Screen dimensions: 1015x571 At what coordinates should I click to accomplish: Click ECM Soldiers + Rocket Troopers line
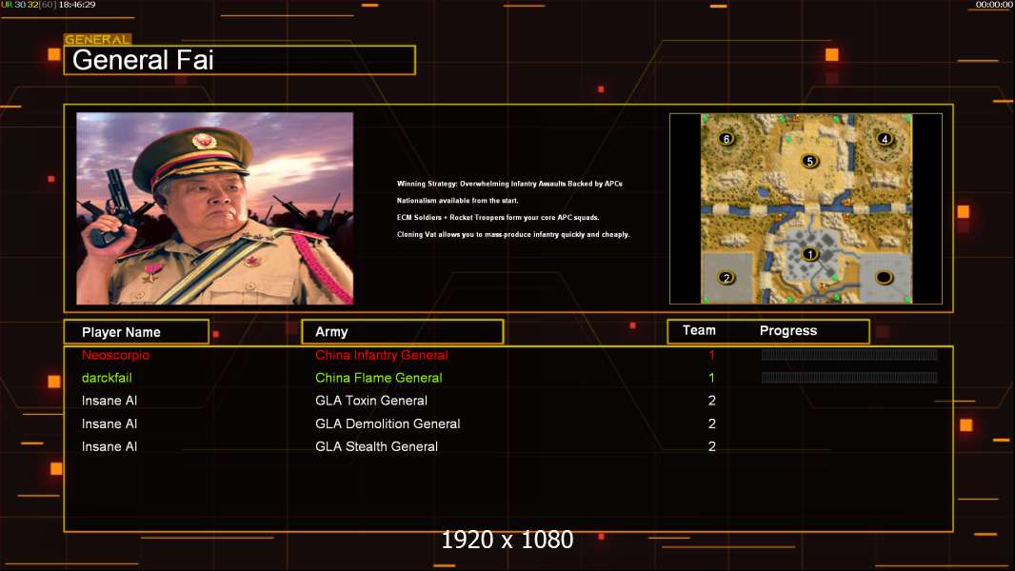[x=498, y=217]
